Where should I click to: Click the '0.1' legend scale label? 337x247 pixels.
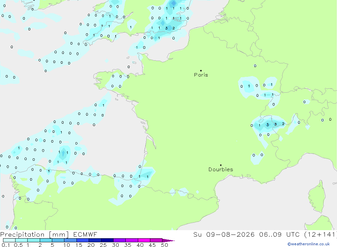6,245
